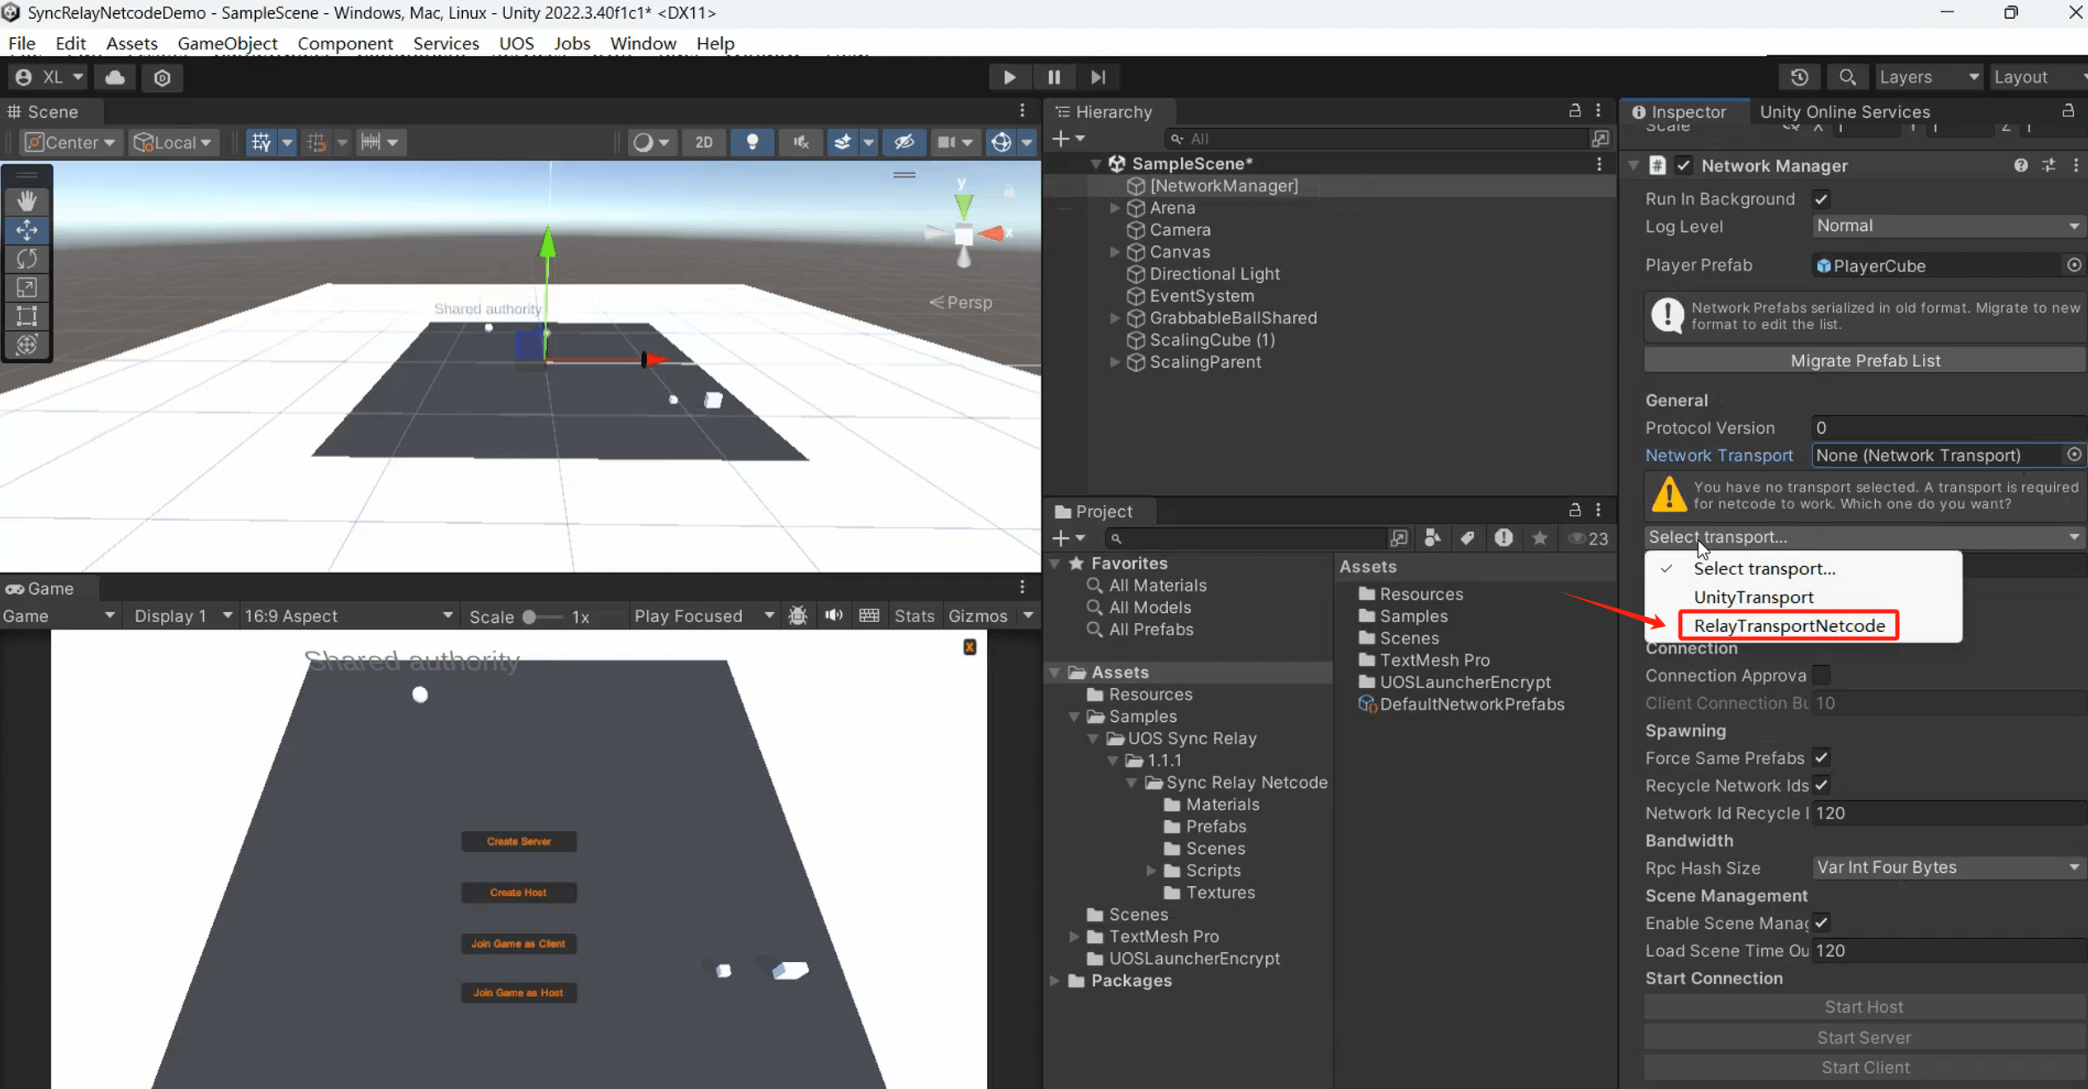Switch to Unity Online Services tab
The image size is (2088, 1089).
[1845, 111]
